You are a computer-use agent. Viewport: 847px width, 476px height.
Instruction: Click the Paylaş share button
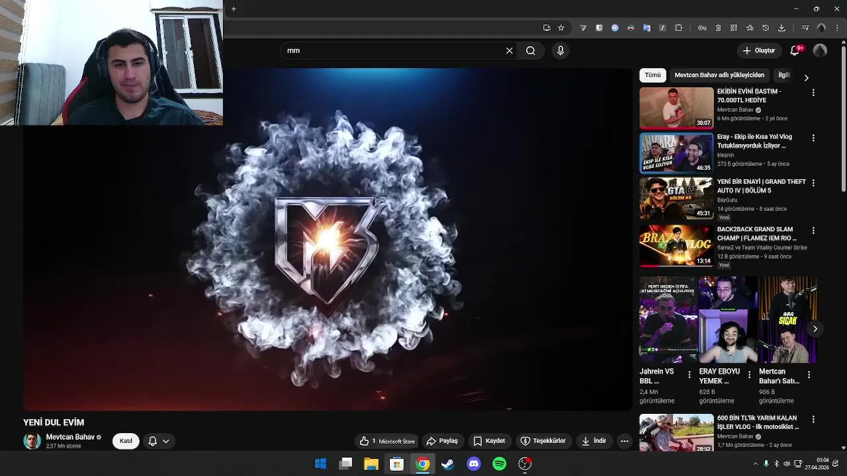point(442,441)
